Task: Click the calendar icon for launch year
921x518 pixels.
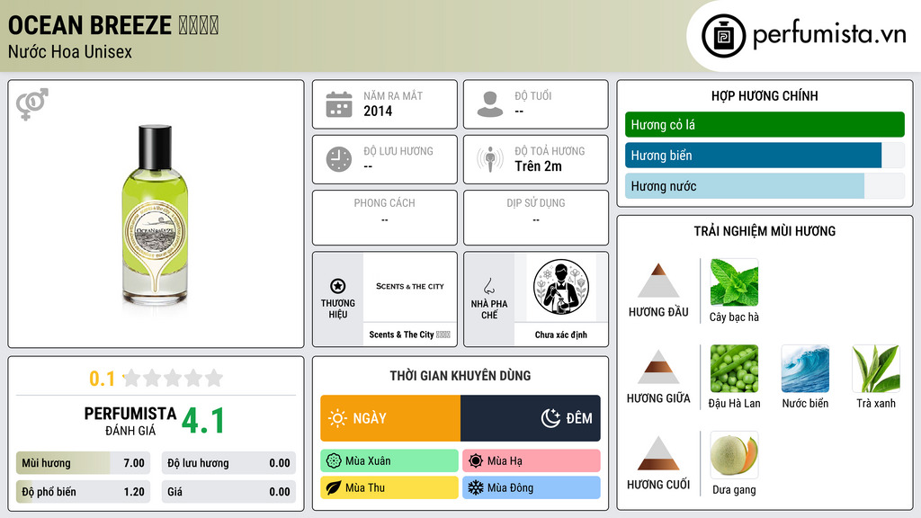Action: 339,104
